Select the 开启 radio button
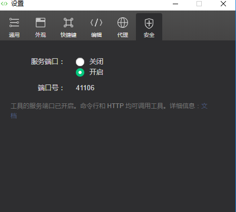Viewport: 236px width, 212px height. coord(80,72)
